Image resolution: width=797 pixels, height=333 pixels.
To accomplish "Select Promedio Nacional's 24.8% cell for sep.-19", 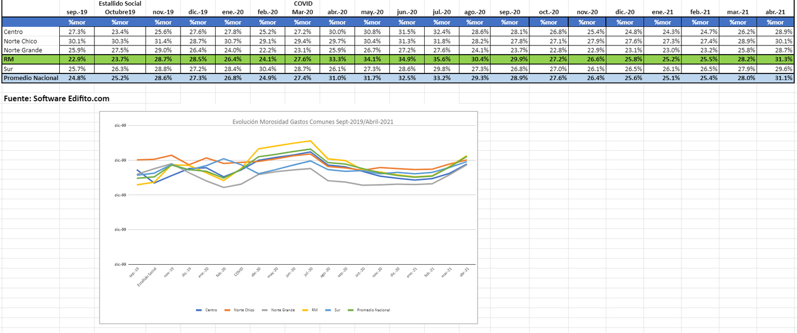I will 77,78.
